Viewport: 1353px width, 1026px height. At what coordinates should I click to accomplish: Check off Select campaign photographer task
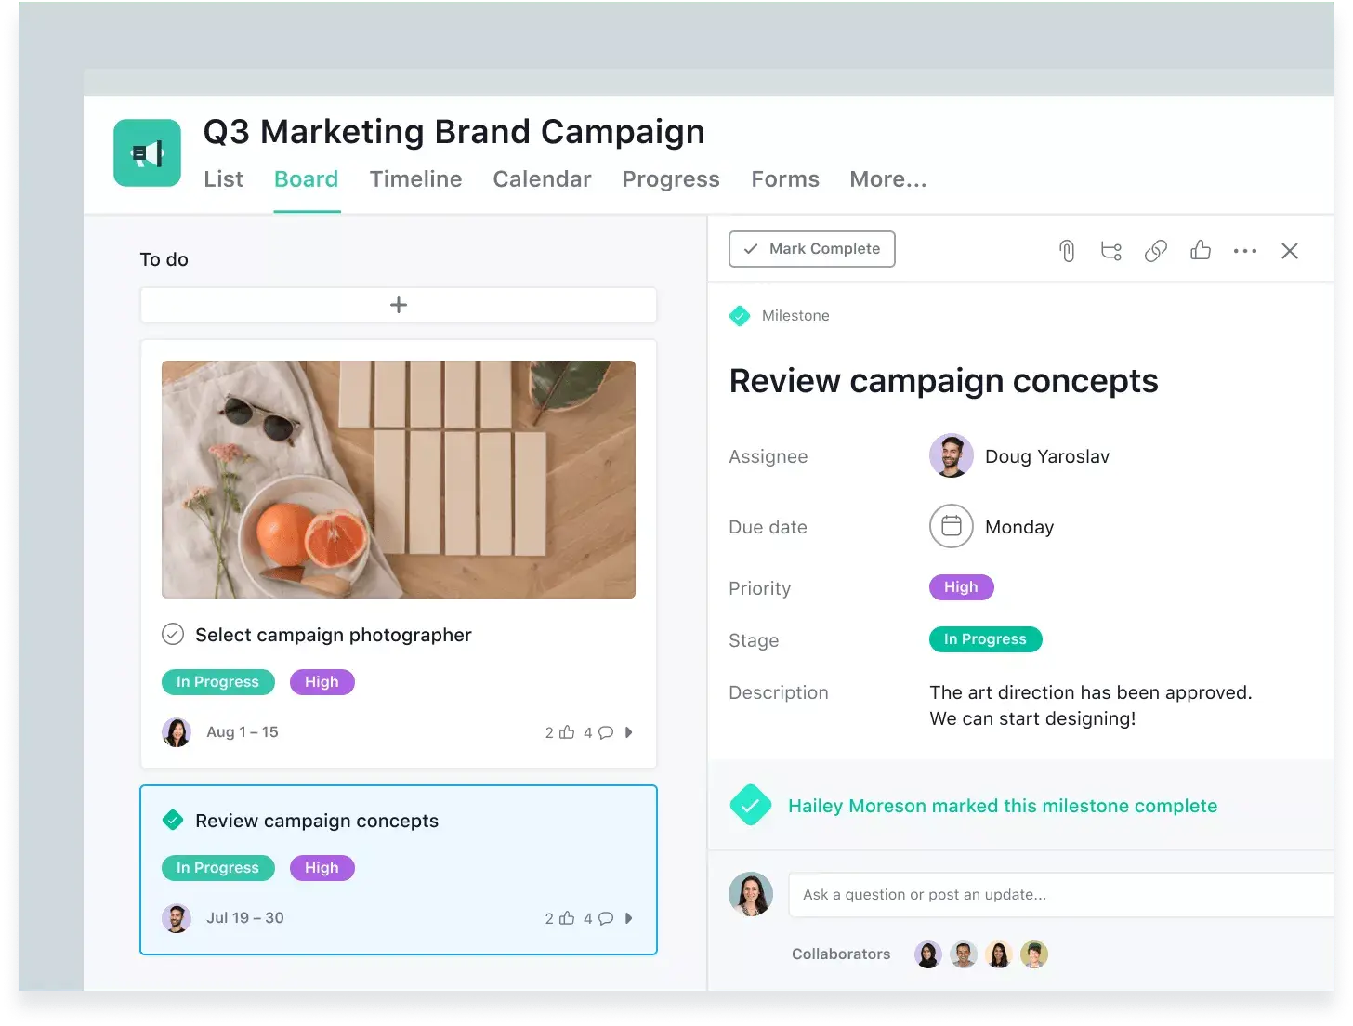coord(173,635)
